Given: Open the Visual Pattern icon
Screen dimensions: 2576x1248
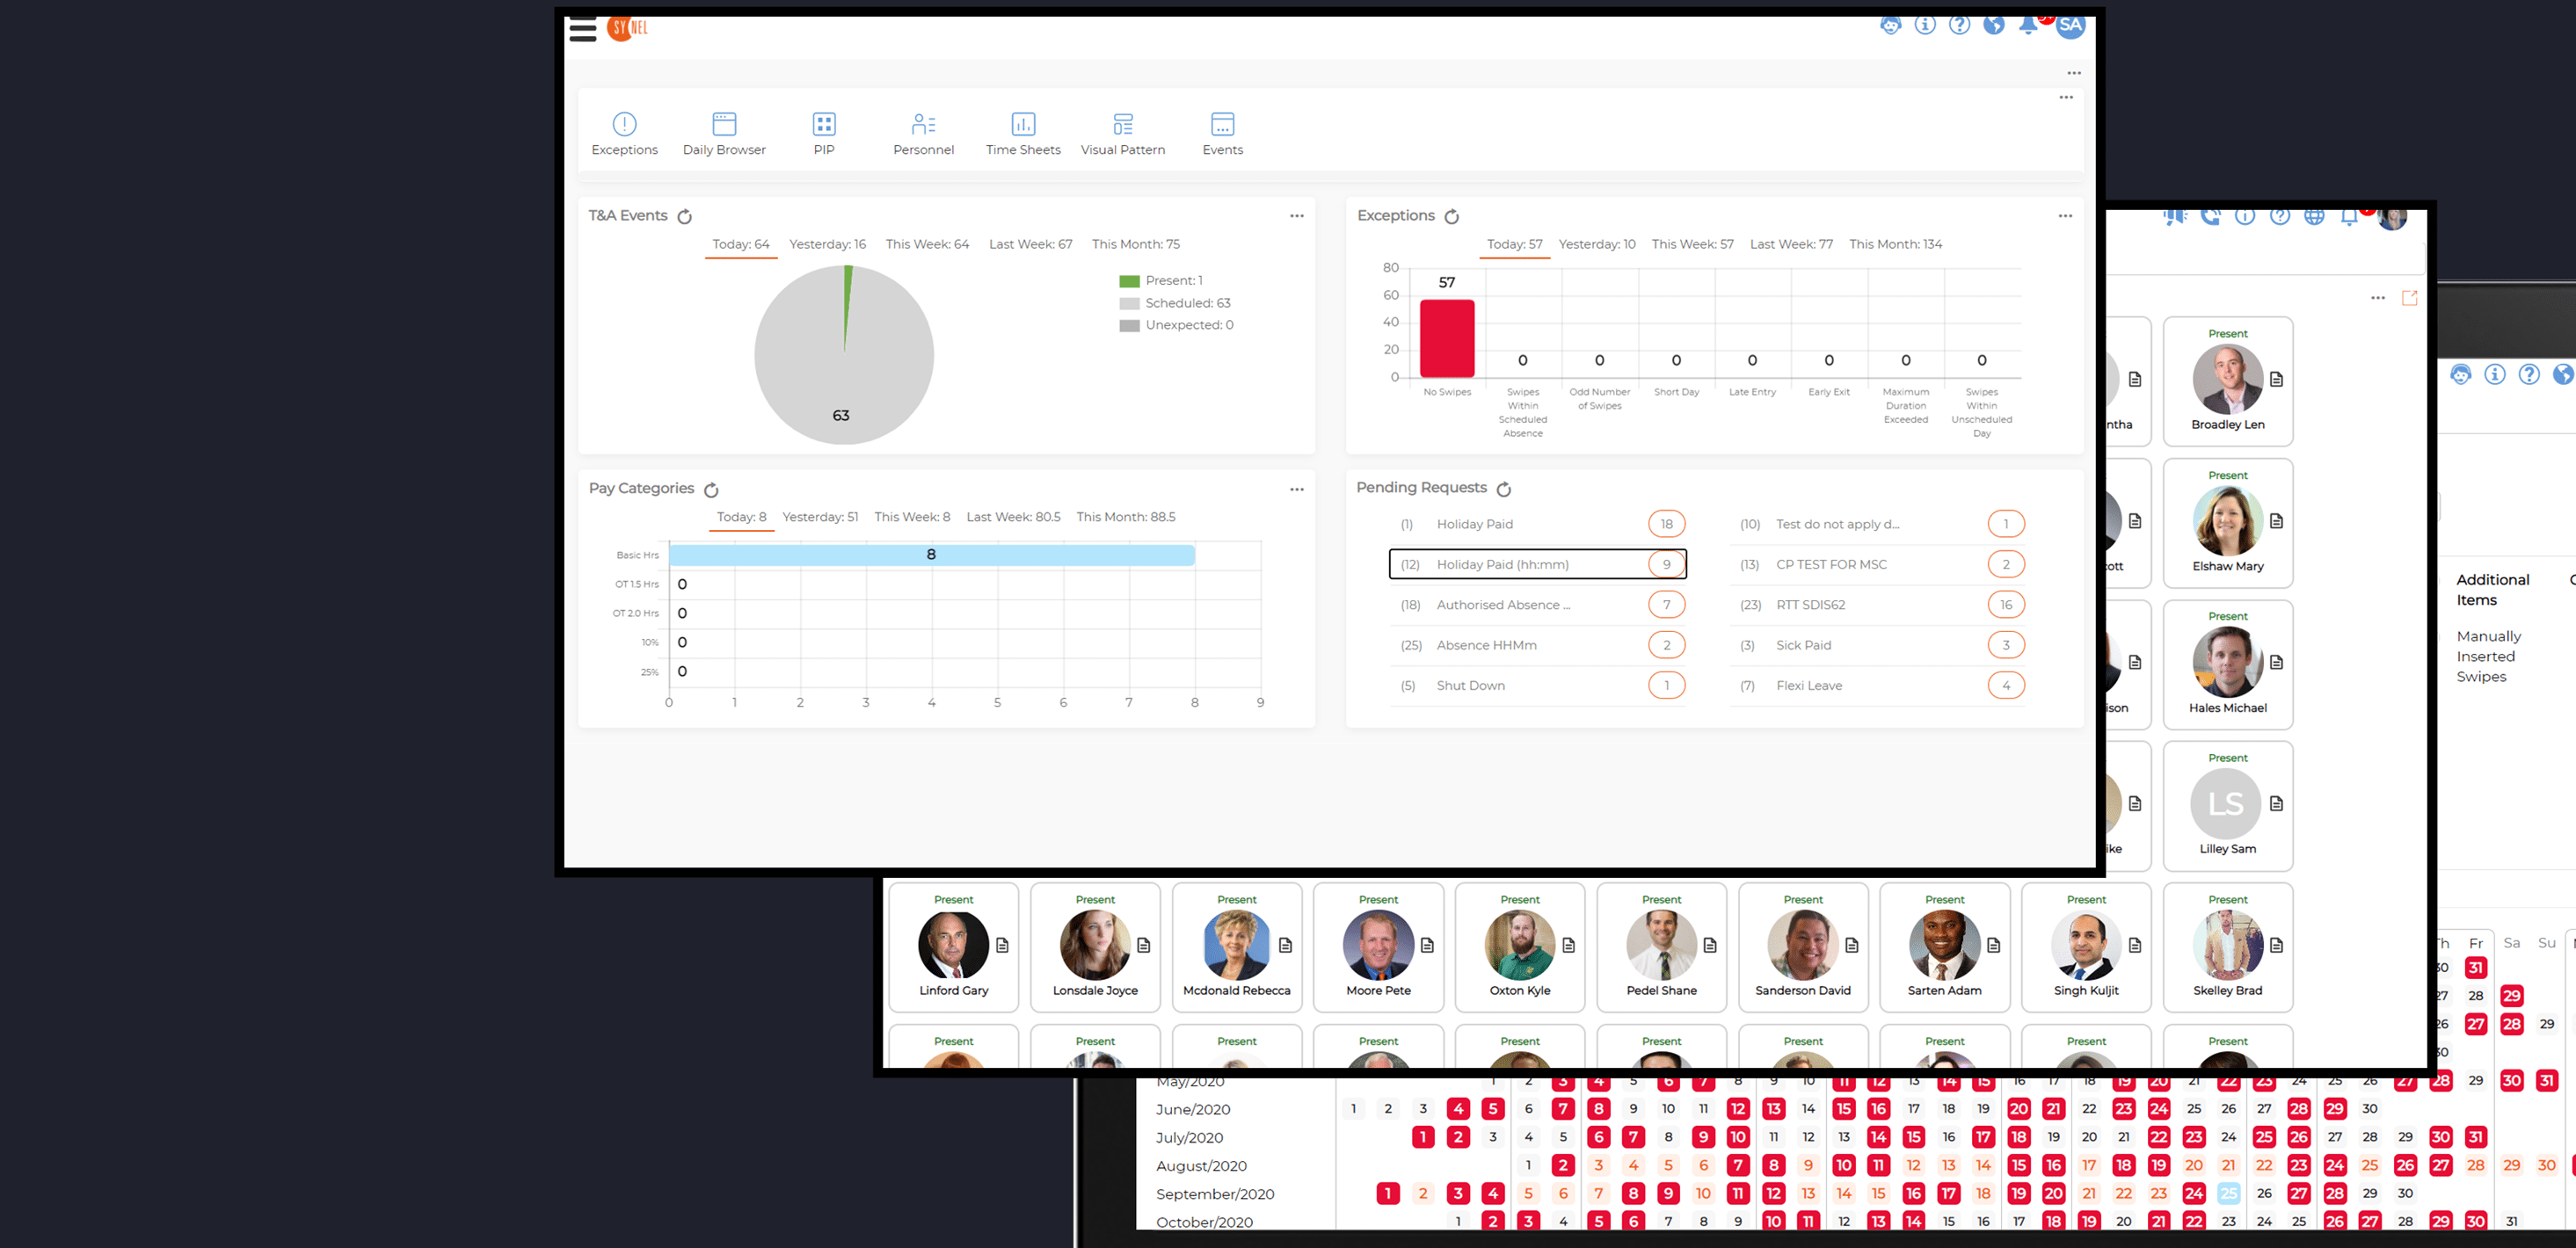Looking at the screenshot, I should (x=1122, y=124).
